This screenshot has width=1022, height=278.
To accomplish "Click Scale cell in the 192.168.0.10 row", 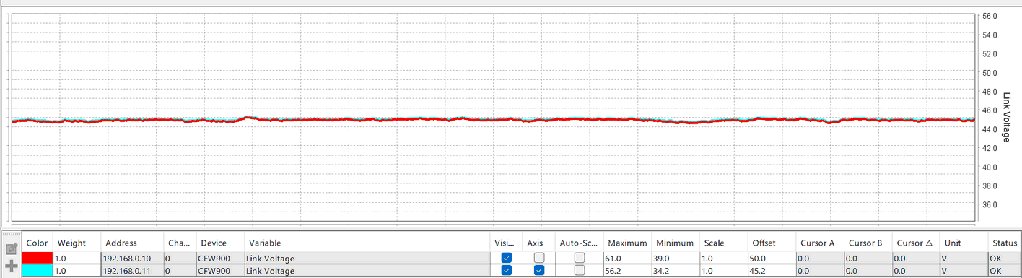I will [x=724, y=258].
